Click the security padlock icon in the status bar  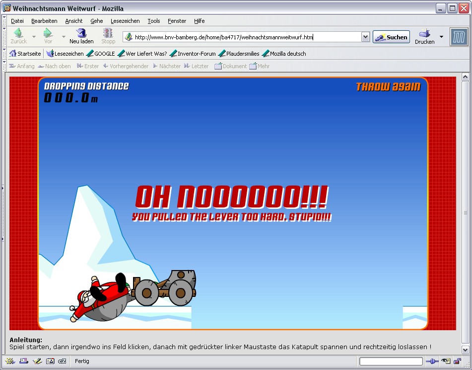tap(457, 361)
